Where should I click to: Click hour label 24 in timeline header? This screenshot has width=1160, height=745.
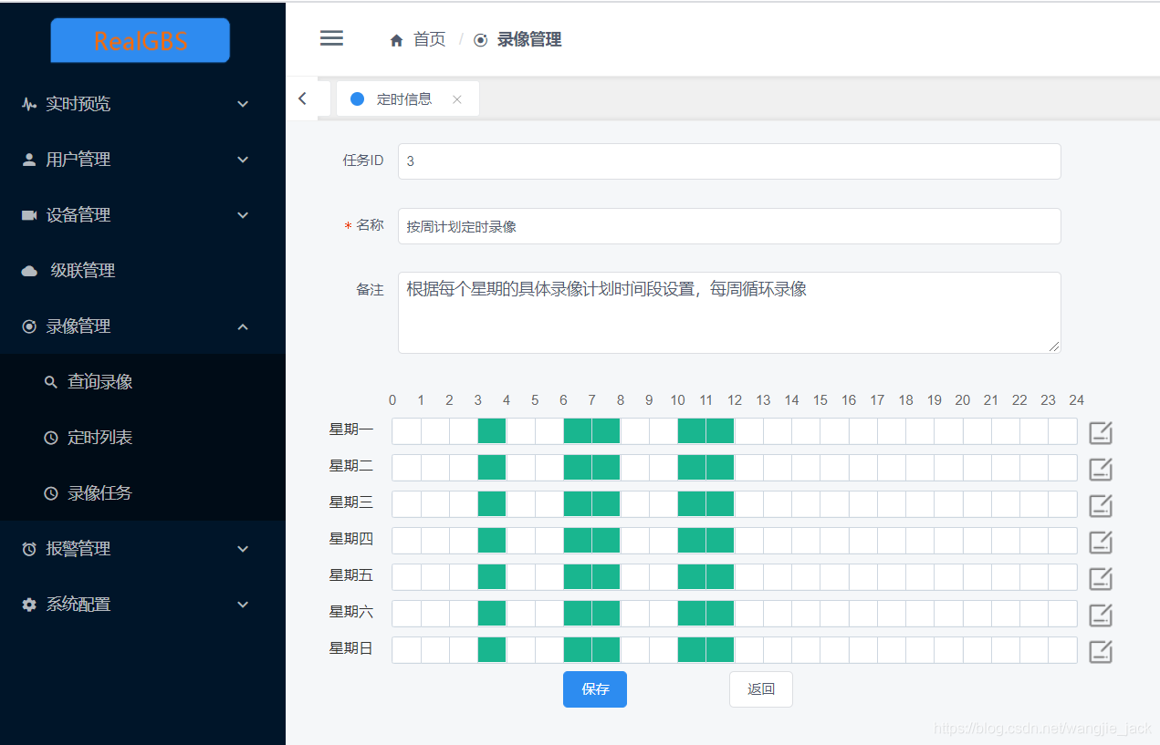[1077, 400]
